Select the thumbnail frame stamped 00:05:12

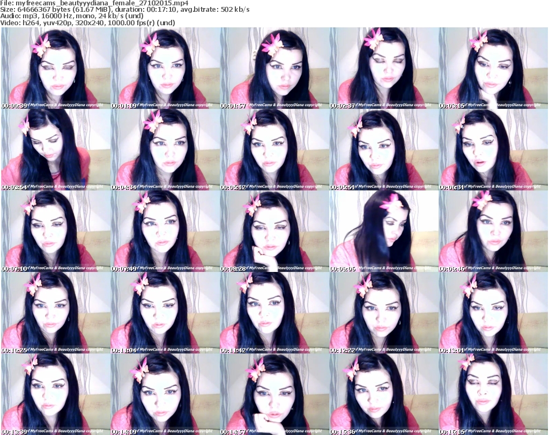pyautogui.click(x=274, y=150)
